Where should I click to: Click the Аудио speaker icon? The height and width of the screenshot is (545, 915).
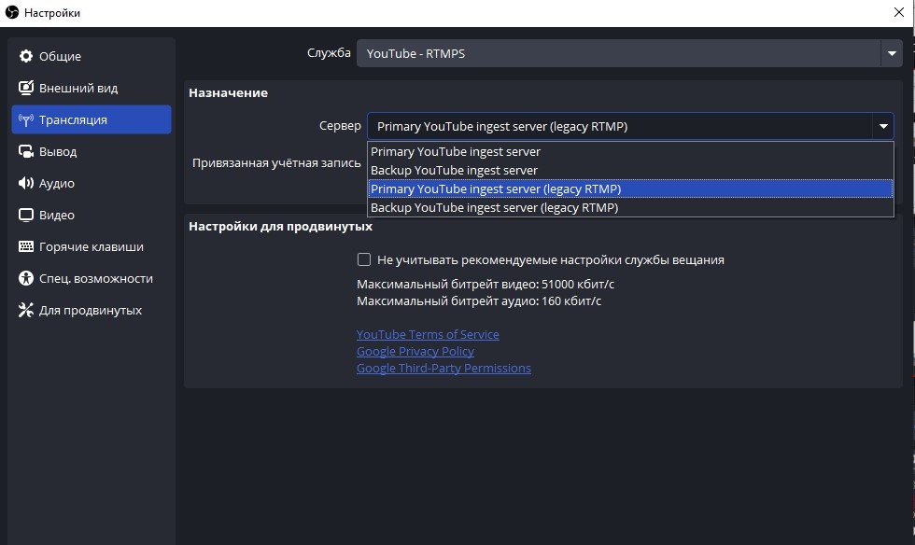tap(26, 184)
